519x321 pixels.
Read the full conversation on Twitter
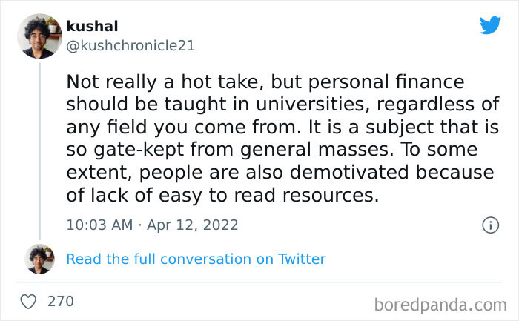[x=196, y=259]
